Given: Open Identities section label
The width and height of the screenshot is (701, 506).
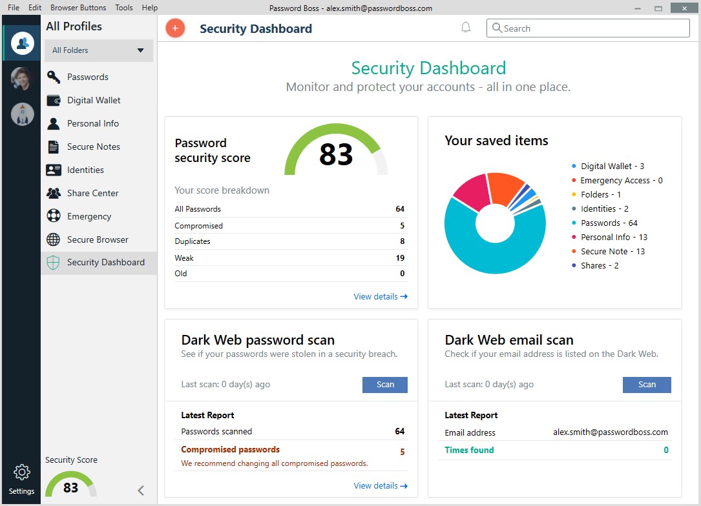Looking at the screenshot, I should coord(85,170).
